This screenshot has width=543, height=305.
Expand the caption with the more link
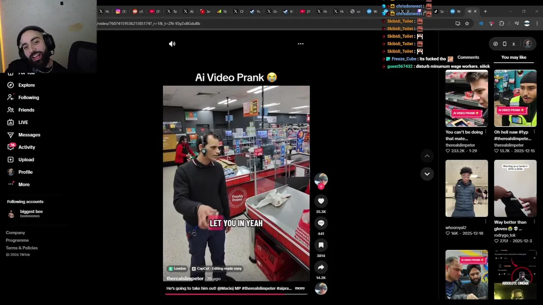[x=300, y=288]
